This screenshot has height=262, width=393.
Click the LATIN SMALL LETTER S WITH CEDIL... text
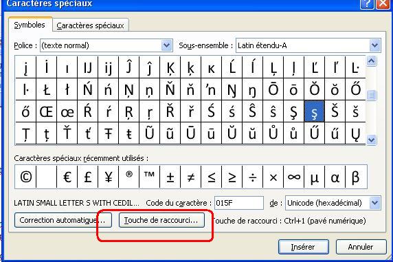[76, 203]
